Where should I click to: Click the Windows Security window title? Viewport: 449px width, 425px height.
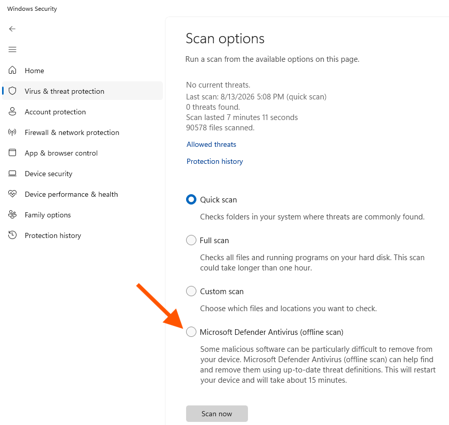pyautogui.click(x=32, y=9)
